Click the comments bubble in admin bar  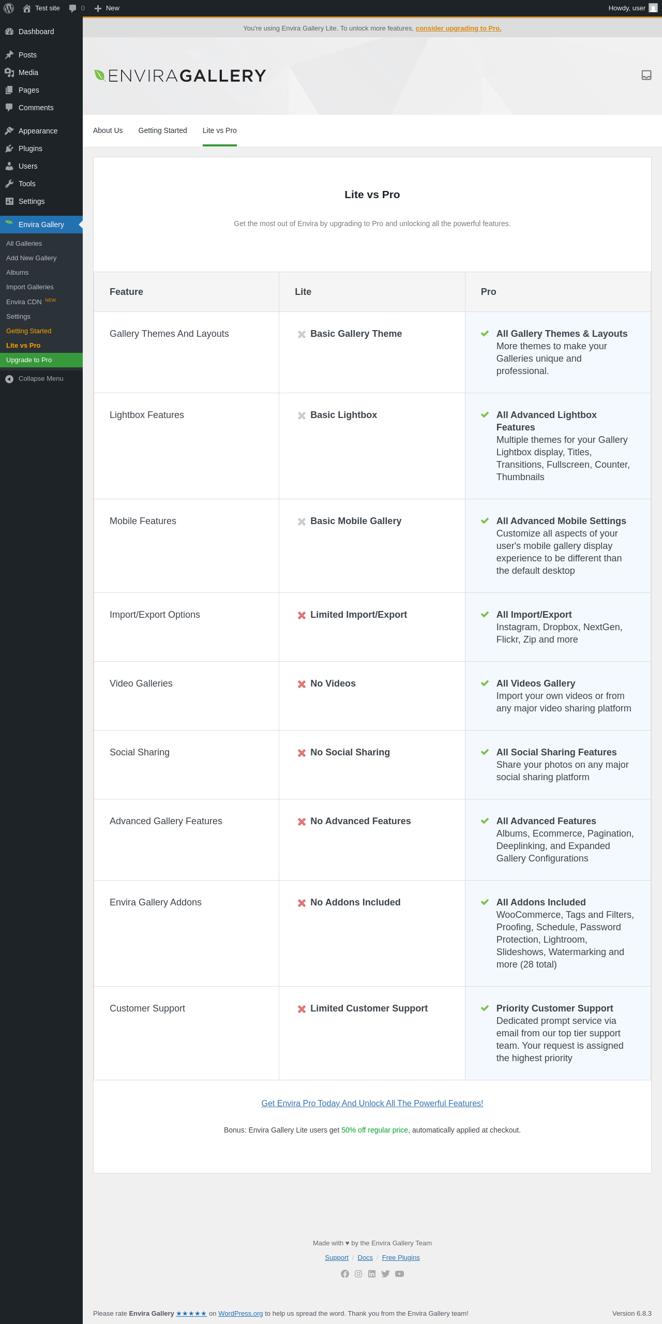pos(77,8)
